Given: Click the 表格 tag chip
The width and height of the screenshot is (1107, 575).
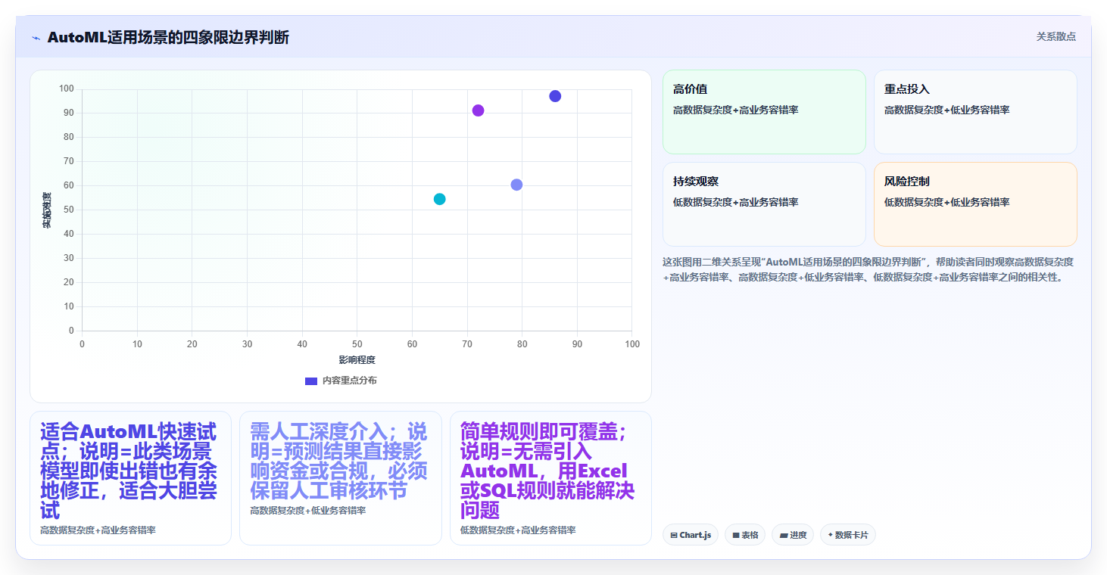Looking at the screenshot, I should (x=745, y=535).
